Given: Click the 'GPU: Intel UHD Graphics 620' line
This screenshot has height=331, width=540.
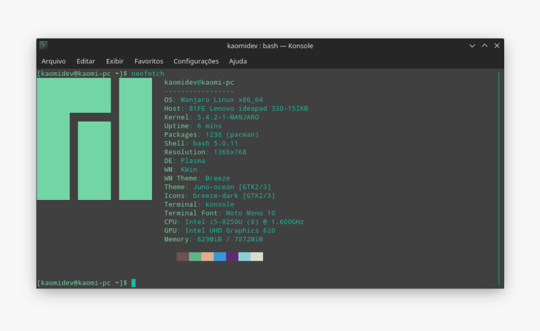Looking at the screenshot, I should (x=220, y=231).
